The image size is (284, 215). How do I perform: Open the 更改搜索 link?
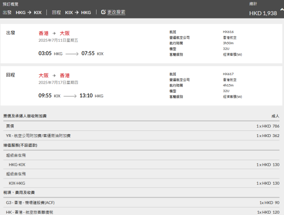click(x=116, y=12)
